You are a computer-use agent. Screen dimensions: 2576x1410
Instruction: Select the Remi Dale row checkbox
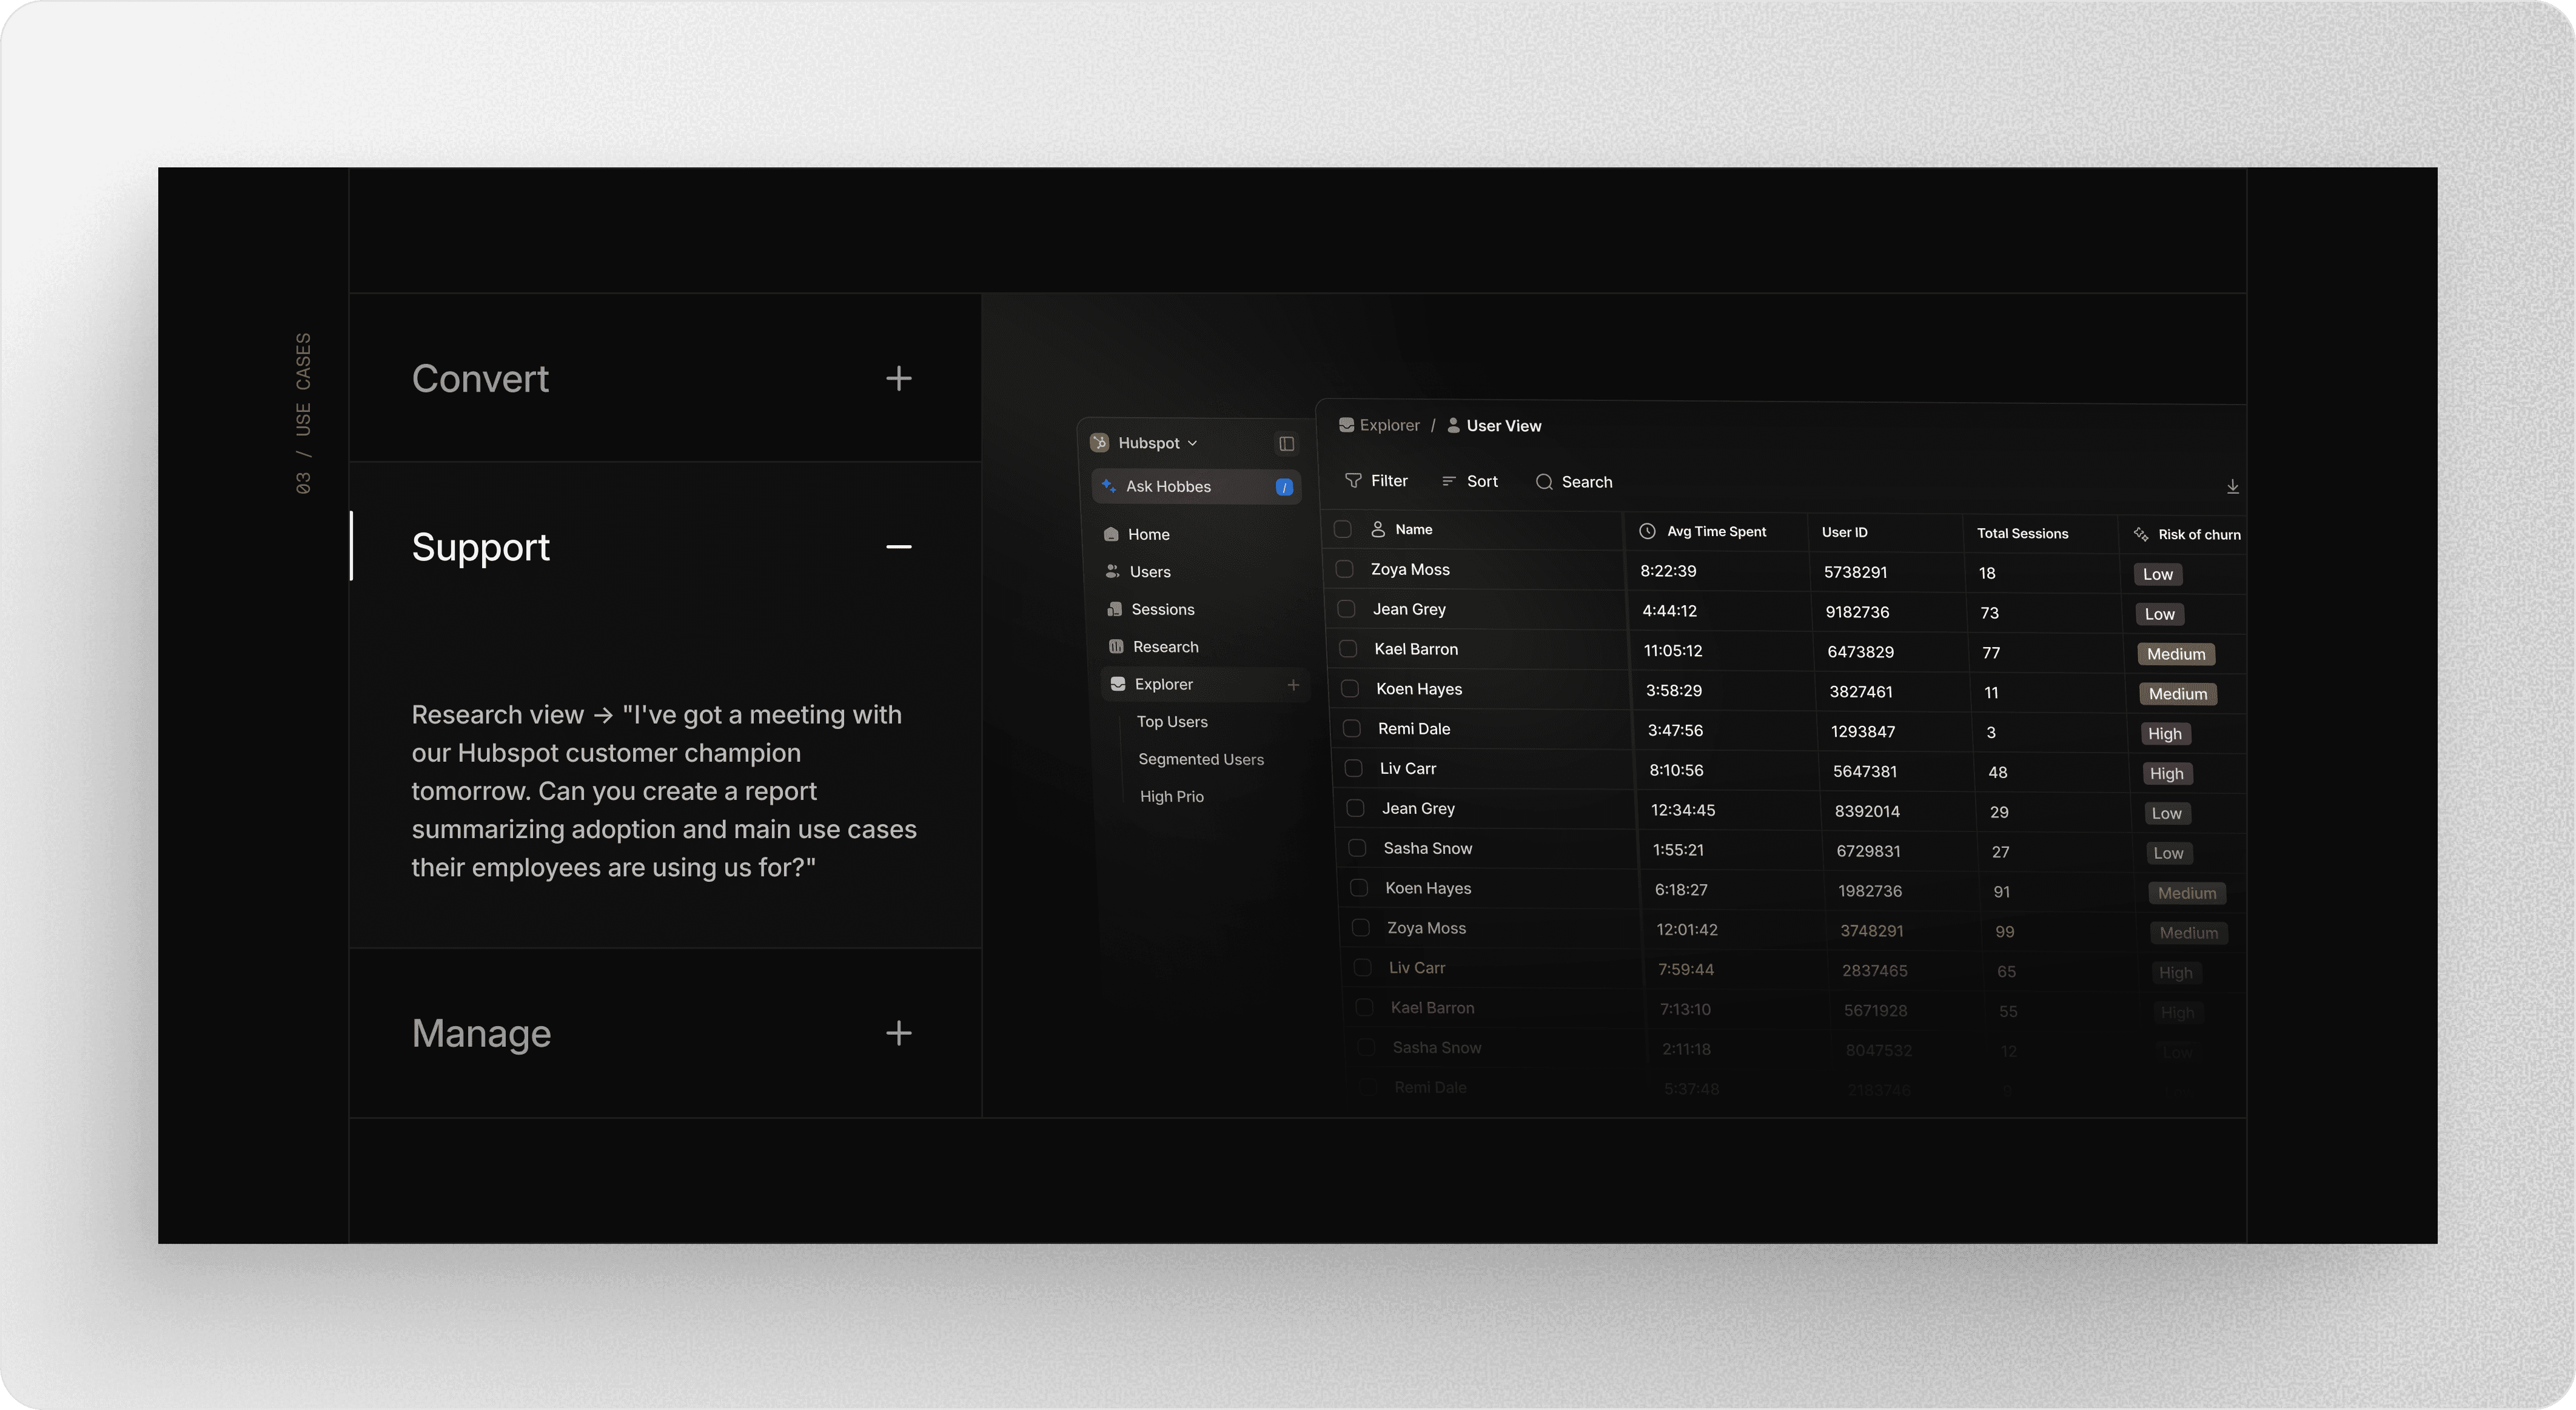[1352, 729]
